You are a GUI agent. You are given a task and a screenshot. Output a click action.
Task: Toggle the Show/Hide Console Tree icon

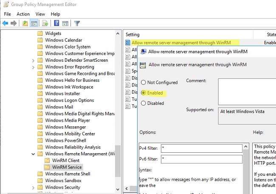point(34,23)
